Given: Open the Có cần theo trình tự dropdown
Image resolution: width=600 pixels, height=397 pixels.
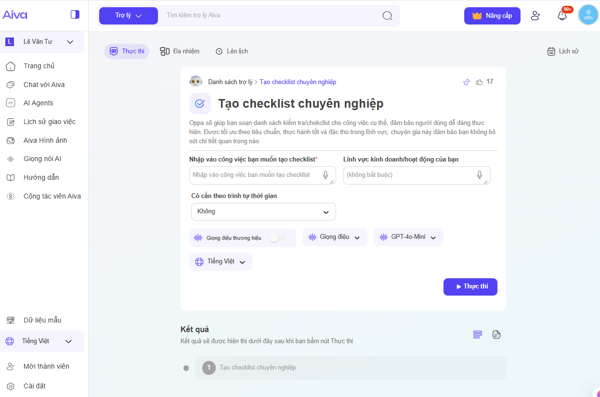Looking at the screenshot, I should [x=263, y=212].
